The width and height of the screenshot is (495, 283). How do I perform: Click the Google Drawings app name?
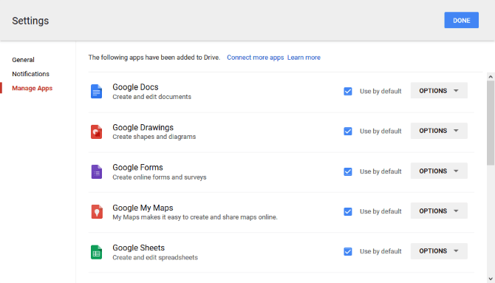point(143,127)
